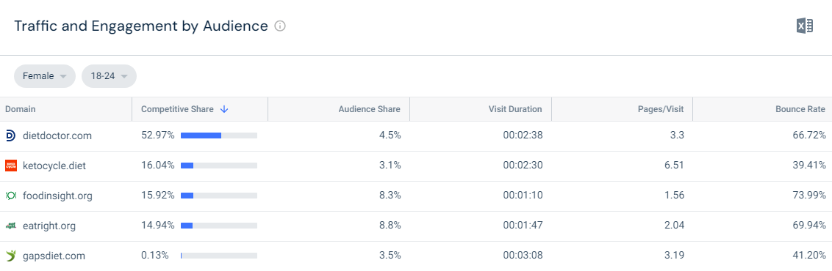Select the 14.94% competitive share value
832x271 pixels.
point(157,226)
